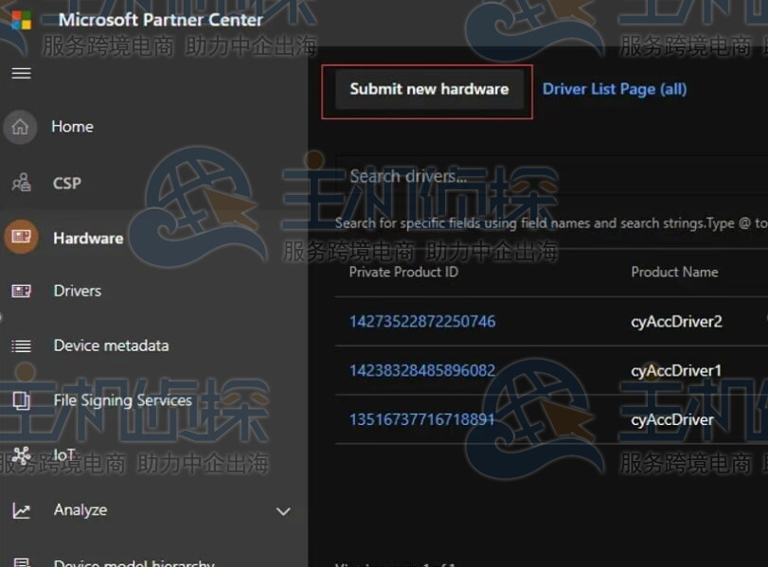Click Submit new hardware button
The height and width of the screenshot is (567, 768).
pos(430,89)
